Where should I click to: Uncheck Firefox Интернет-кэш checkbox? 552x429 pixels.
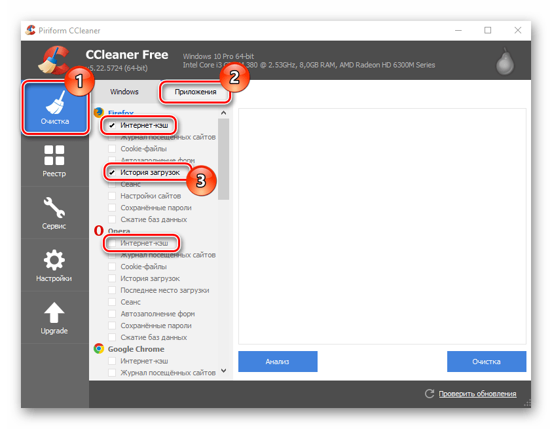click(x=113, y=125)
